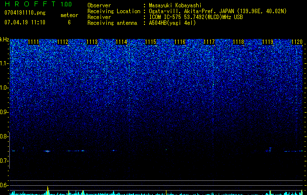Click the 0.6 kHz axis tick label
307x195 pixels.
[4, 185]
